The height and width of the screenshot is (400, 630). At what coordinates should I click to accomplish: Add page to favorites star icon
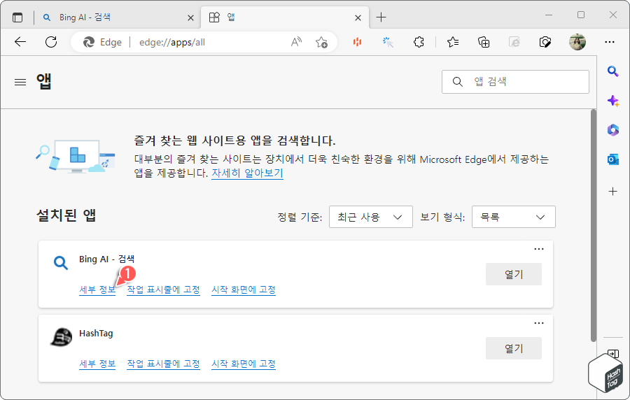coord(321,42)
